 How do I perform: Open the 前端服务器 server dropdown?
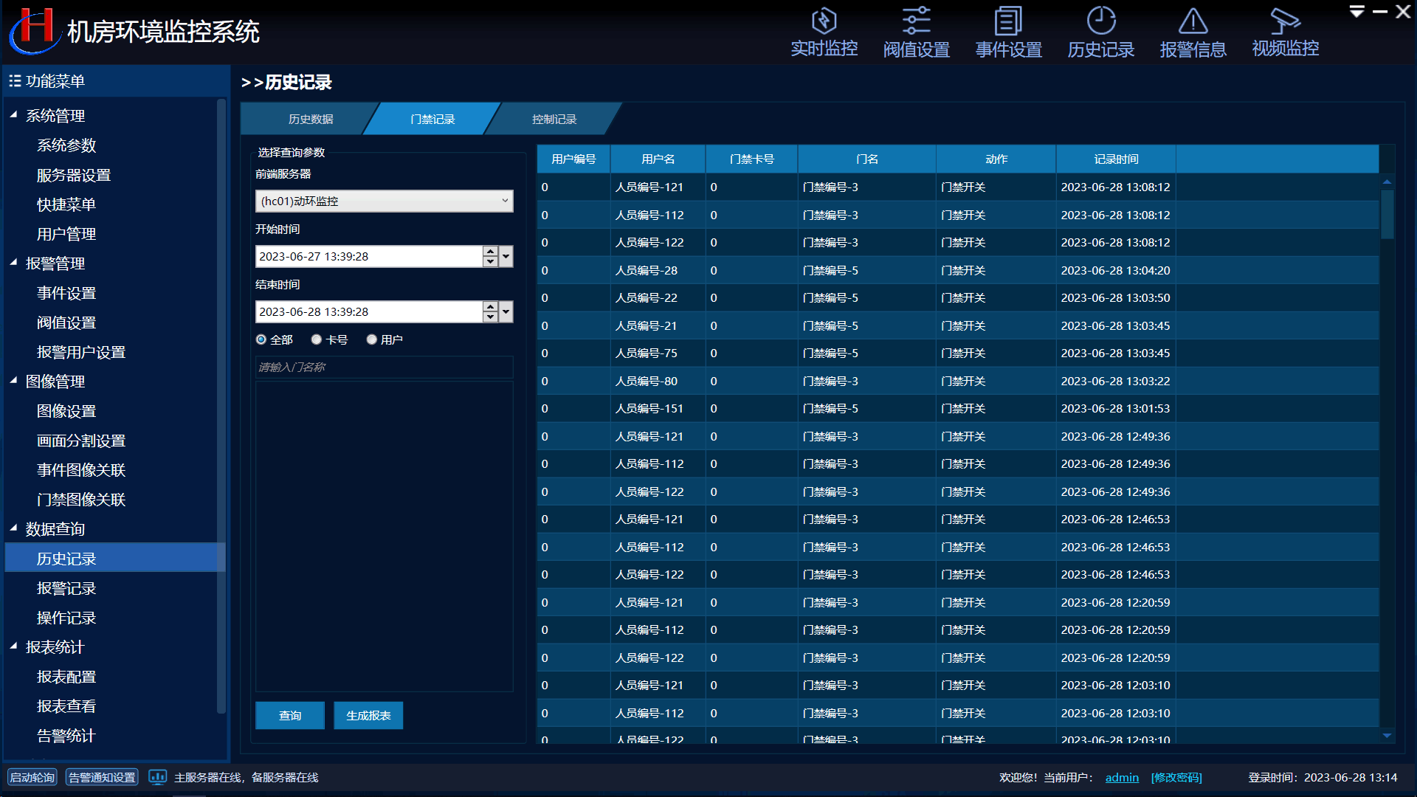384,201
